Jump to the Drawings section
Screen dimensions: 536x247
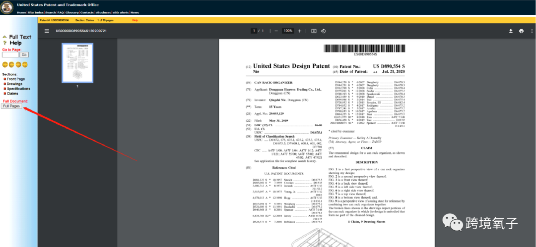[x=15, y=84]
